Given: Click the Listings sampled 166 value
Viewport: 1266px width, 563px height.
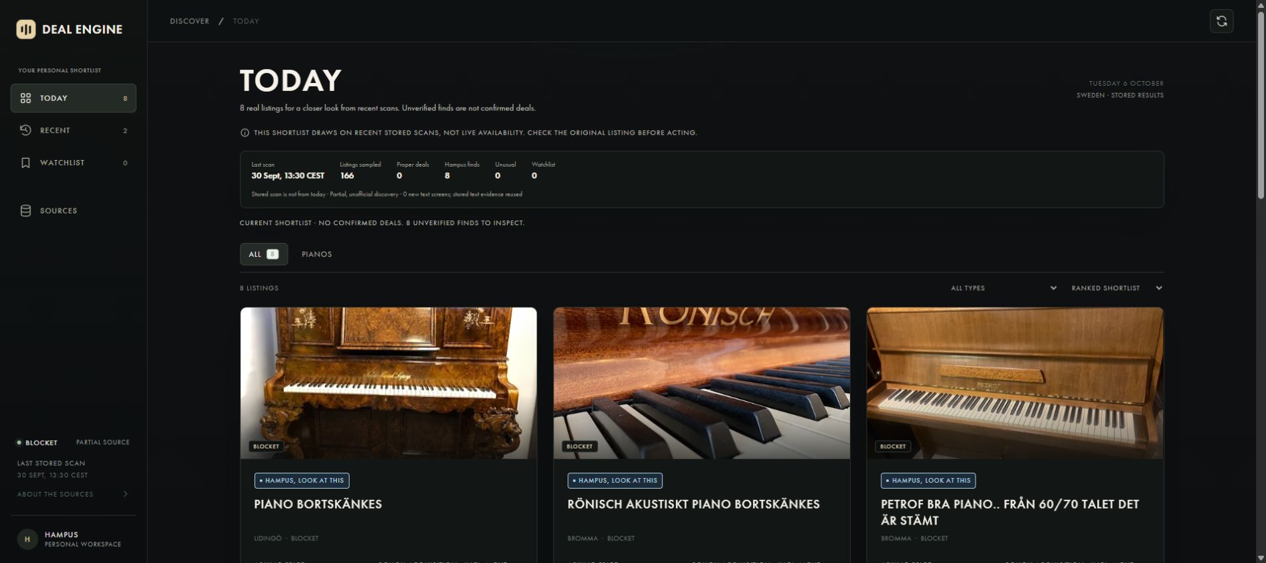Looking at the screenshot, I should [x=347, y=176].
